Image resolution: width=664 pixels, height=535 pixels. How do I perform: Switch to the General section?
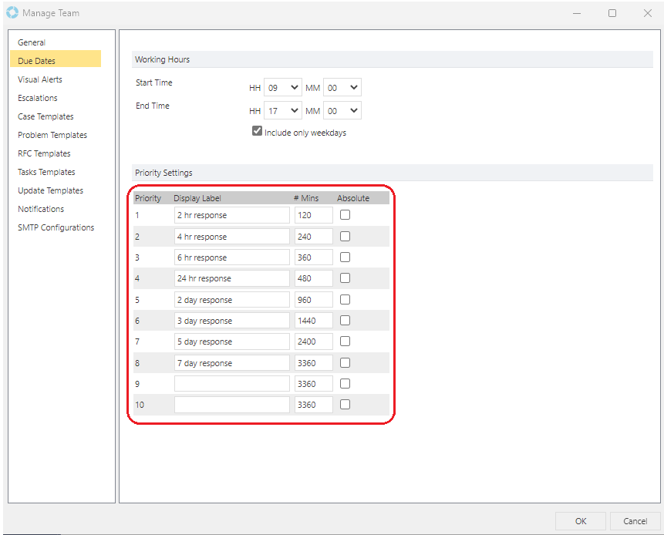(32, 42)
